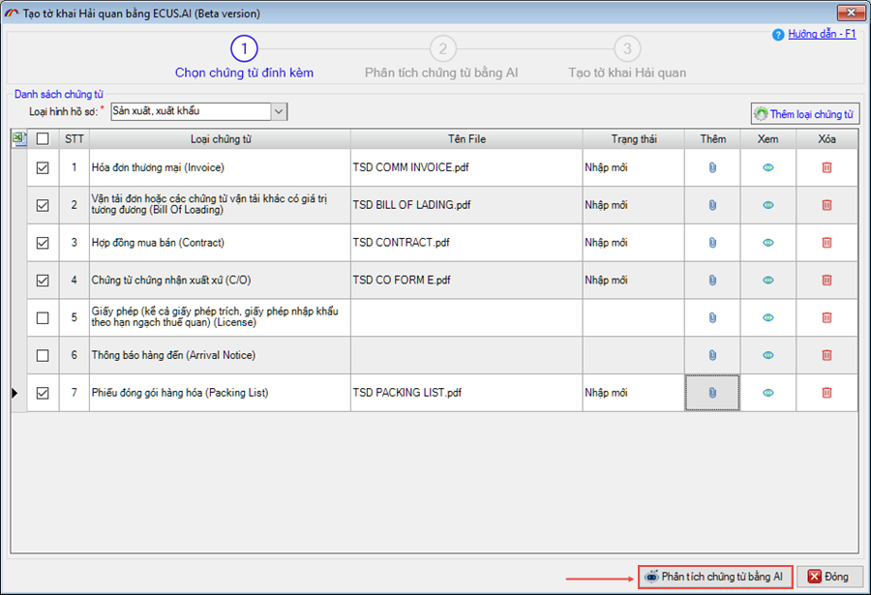The height and width of the screenshot is (595, 871).
Task: View the TSD BILL OF LADING.pdf file
Action: (768, 205)
